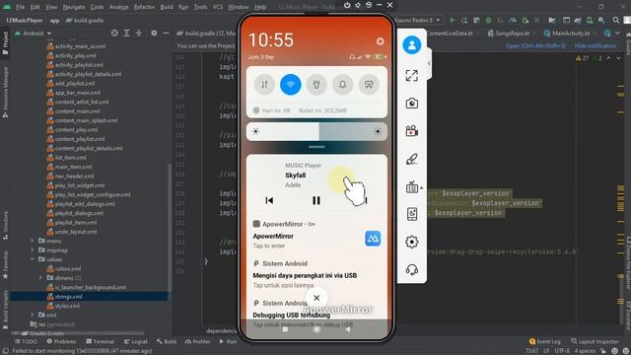Screen dimensions: 631x355
Task: Toggle Wi-Fi quick setting on phone
Action: point(291,85)
